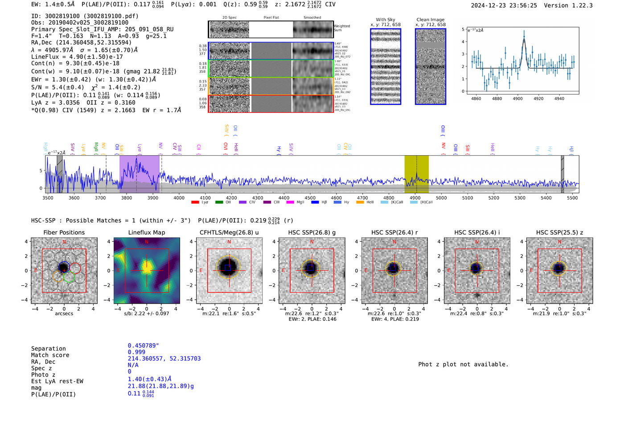
Task: Open the Lineflux Map thumbnail
Action: (x=147, y=271)
